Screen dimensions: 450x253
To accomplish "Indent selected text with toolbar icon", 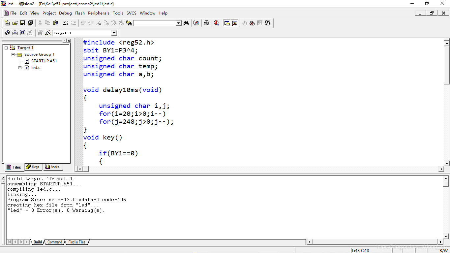I will click(83, 23).
